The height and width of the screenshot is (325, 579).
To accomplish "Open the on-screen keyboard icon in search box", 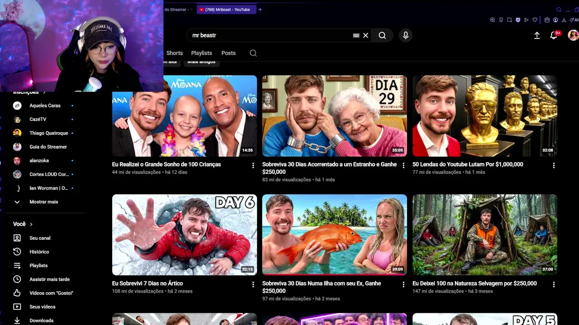I will (356, 35).
